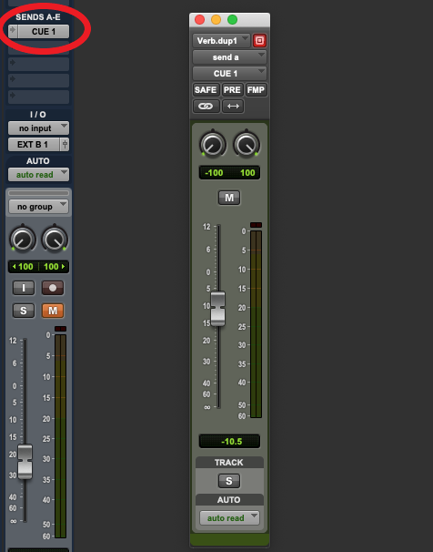
Task: Click the empty send slot below CUE 1
Action: click(38, 47)
